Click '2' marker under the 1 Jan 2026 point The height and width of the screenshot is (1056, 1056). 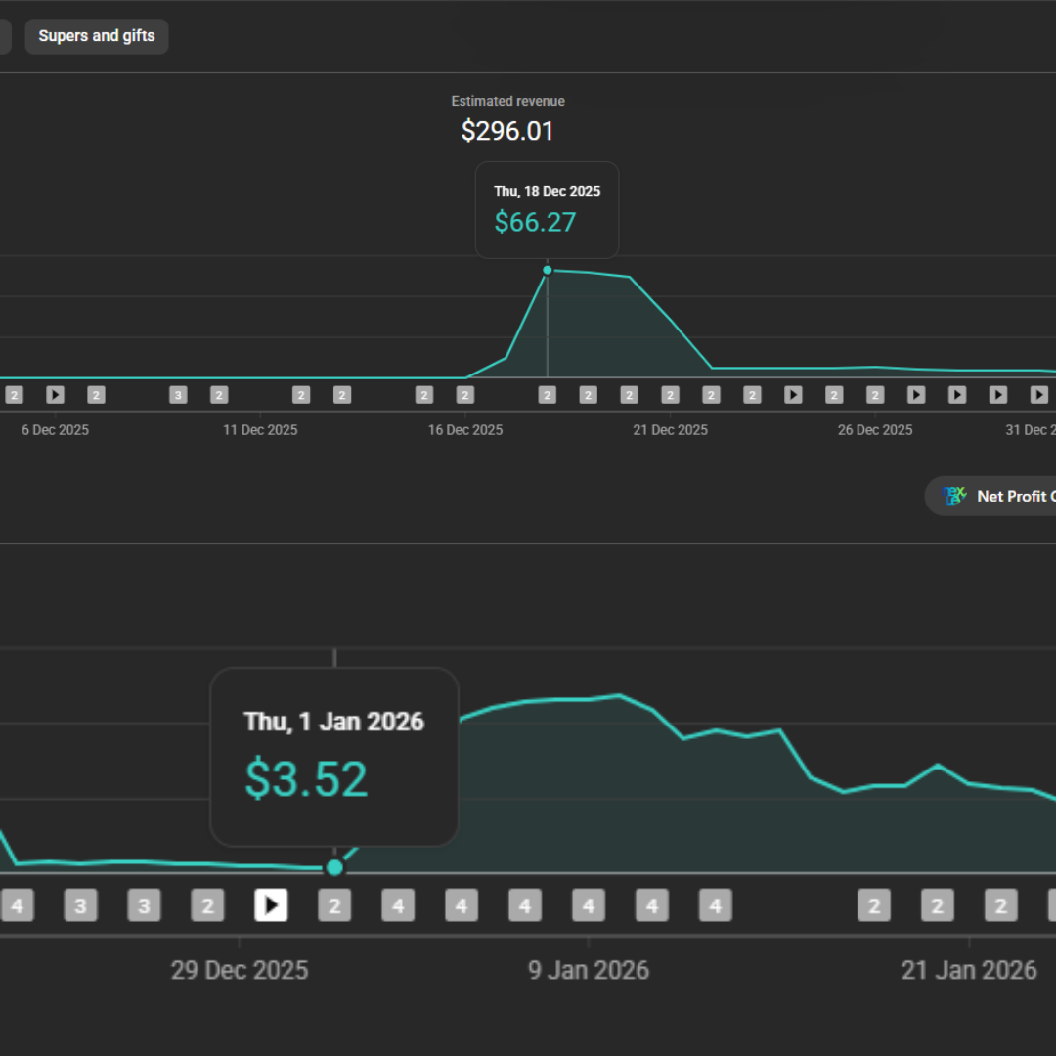tap(334, 905)
